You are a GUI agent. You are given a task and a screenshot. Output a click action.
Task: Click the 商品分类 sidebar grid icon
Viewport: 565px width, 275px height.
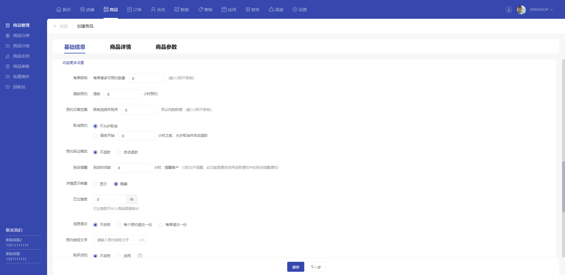8,36
